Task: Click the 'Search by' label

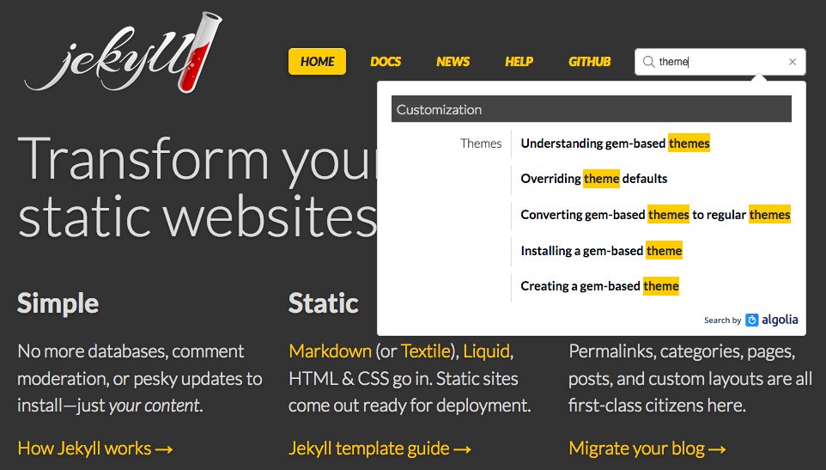Action: point(722,320)
